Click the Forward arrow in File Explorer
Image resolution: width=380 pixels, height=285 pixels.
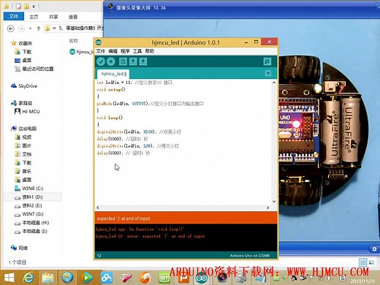pos(21,28)
